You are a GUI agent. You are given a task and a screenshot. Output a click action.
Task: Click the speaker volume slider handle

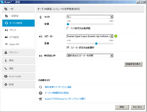tap(96, 43)
